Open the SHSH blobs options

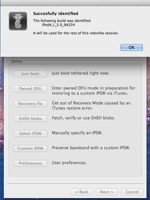pyautogui.click(x=30, y=118)
